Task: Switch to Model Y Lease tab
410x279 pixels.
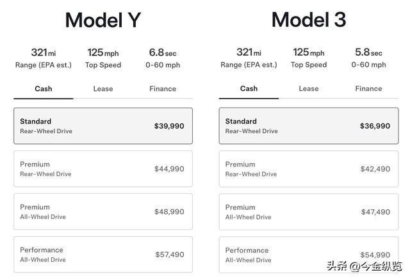Action: (103, 89)
